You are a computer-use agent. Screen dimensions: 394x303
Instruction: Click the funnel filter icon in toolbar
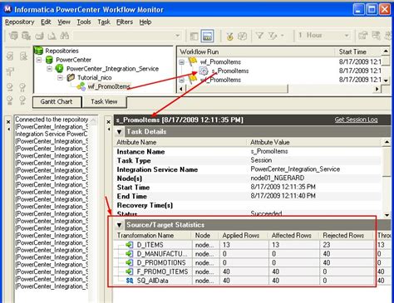259,36
